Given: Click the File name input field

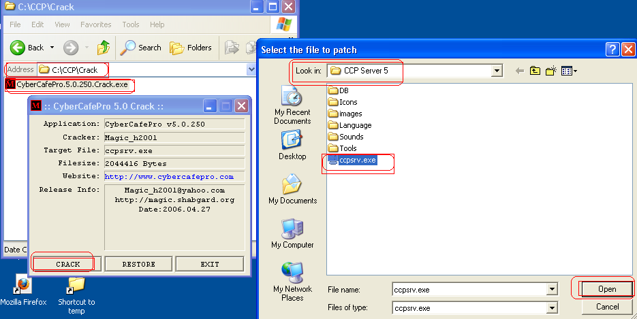Looking at the screenshot, I should coord(469,289).
